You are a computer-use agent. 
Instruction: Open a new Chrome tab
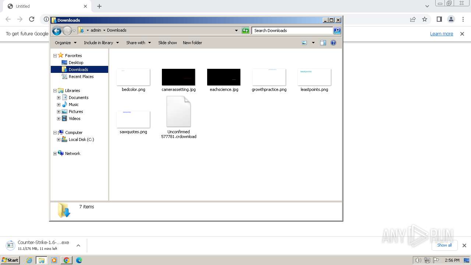[x=99, y=6]
